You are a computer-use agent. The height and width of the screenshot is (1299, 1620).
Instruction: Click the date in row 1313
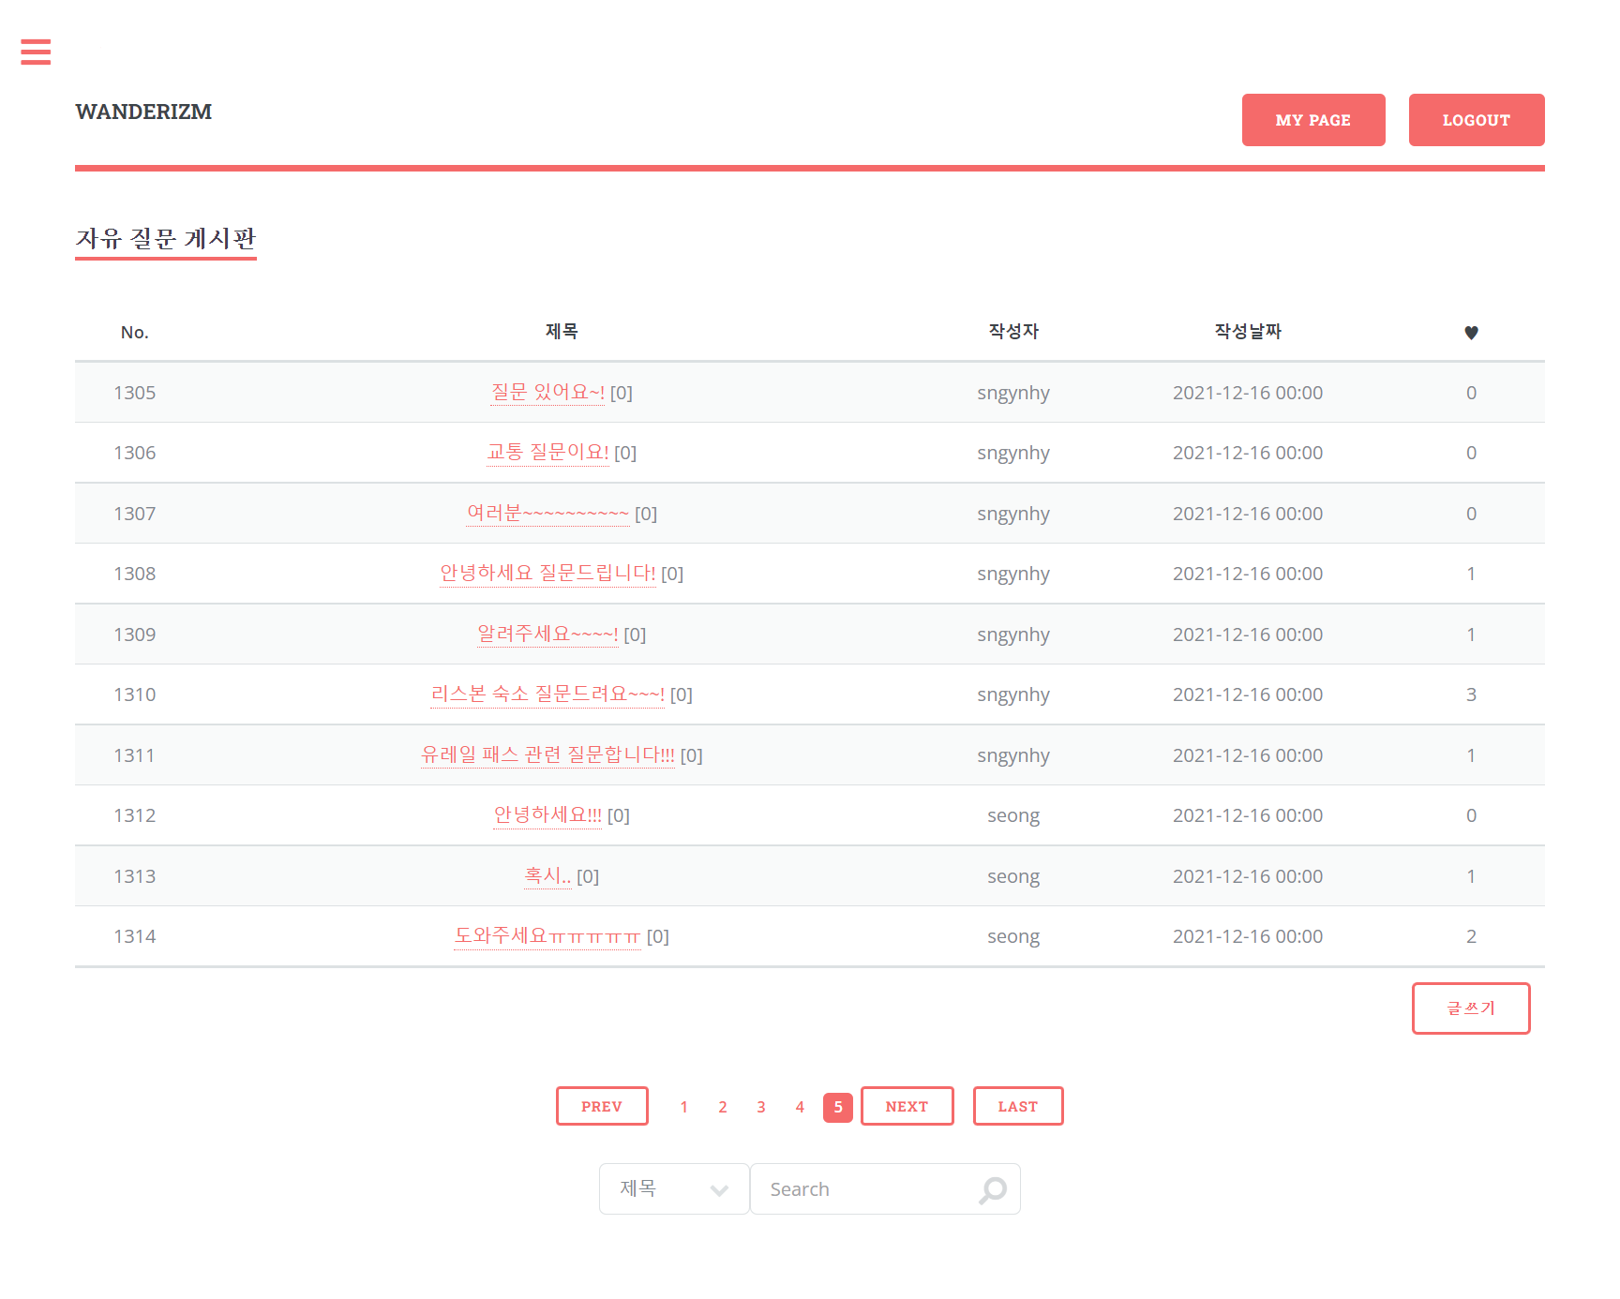point(1248,876)
